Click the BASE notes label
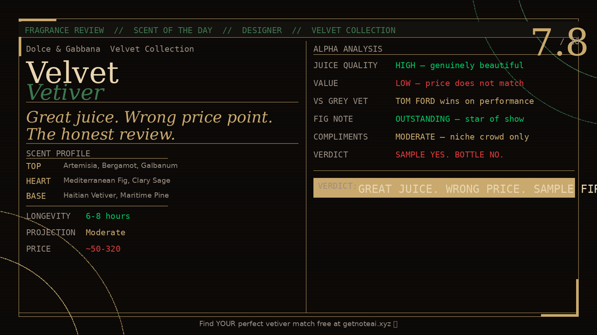This screenshot has width=597, height=335. (36, 196)
